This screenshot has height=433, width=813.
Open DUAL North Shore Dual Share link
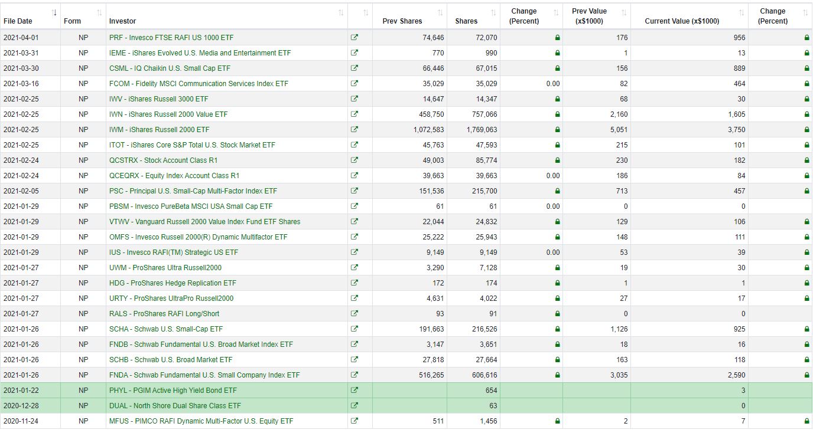(175, 406)
